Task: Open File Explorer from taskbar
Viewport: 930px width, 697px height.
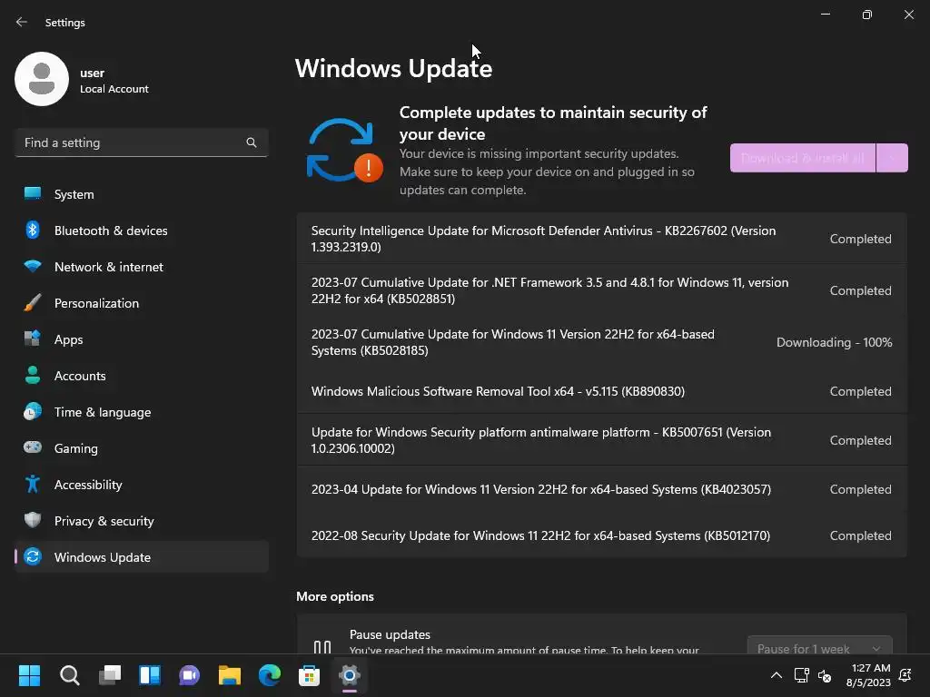Action: point(230,675)
